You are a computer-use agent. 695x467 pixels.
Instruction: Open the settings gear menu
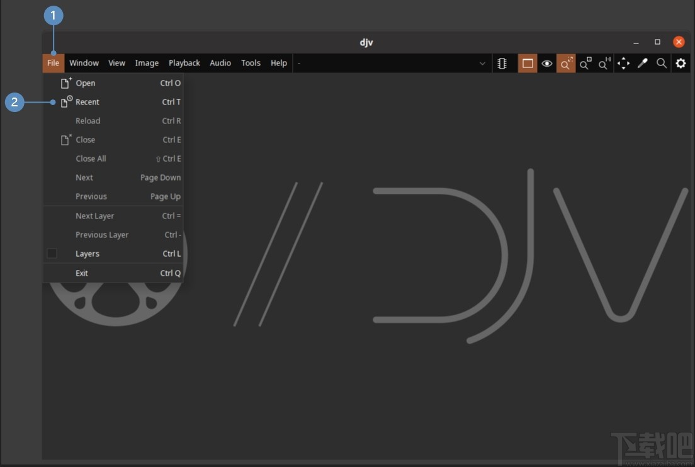pyautogui.click(x=681, y=63)
